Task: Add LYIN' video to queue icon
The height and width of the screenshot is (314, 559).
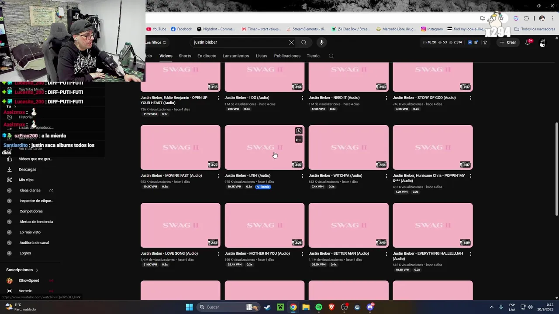Action: [x=299, y=140]
